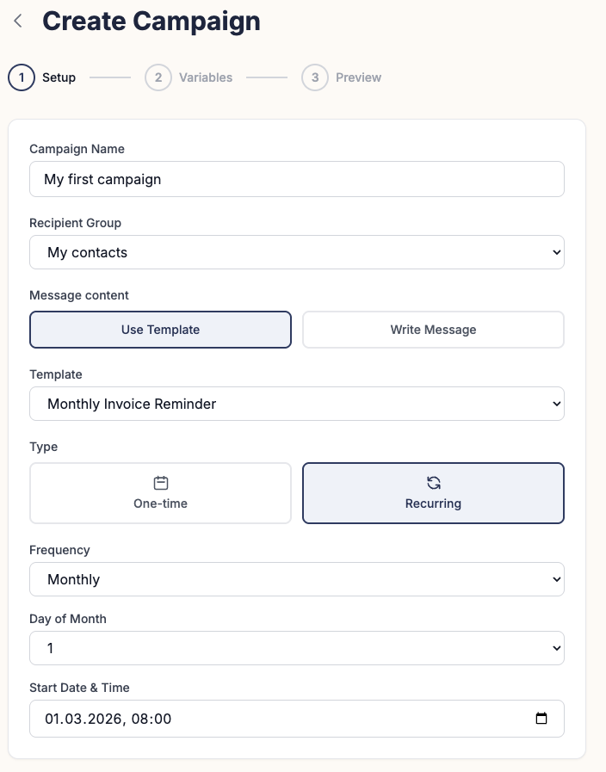Image resolution: width=606 pixels, height=772 pixels.
Task: Click the step 3 Preview circle
Action: [x=315, y=77]
